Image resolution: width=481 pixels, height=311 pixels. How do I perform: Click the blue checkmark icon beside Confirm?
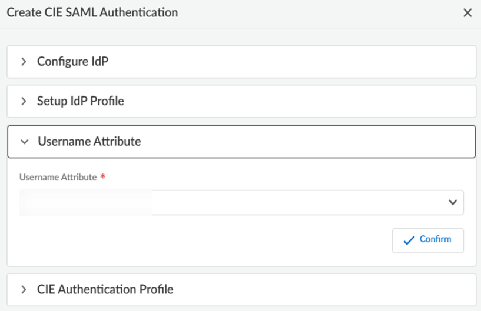pyautogui.click(x=409, y=240)
